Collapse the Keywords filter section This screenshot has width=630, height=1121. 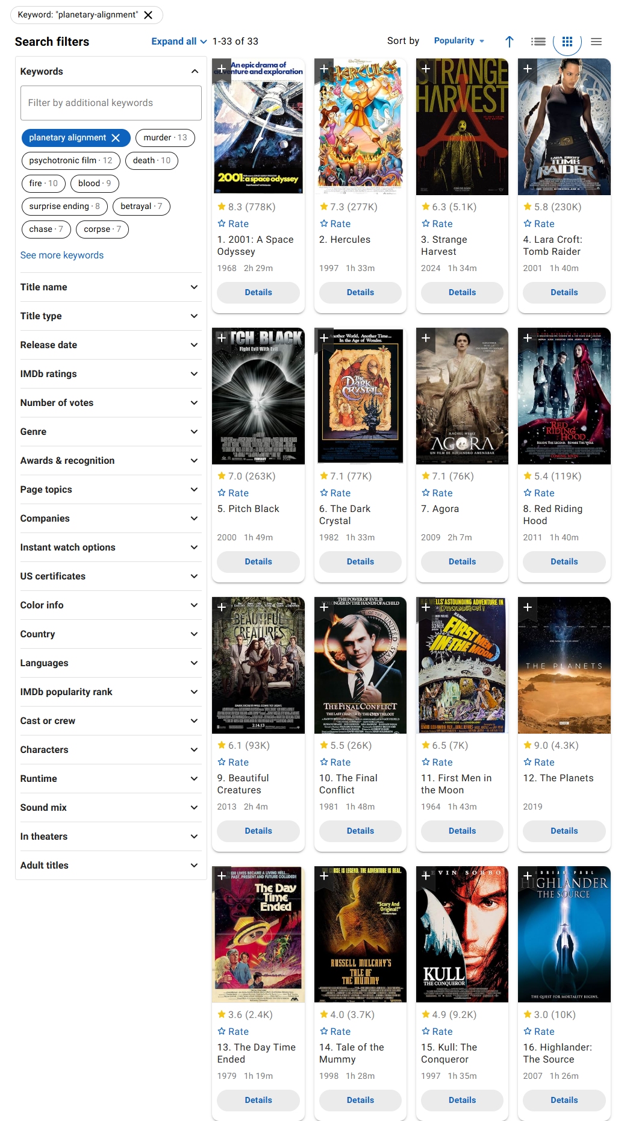195,71
